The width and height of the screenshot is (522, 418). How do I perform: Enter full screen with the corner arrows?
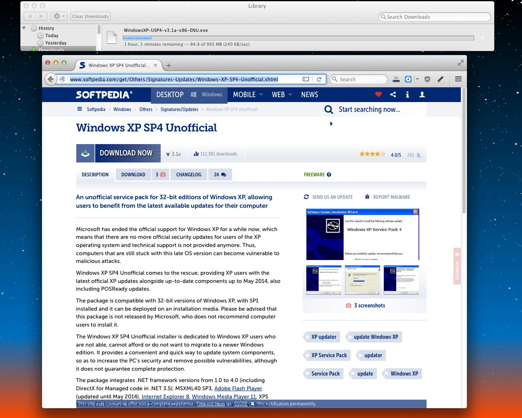click(460, 63)
